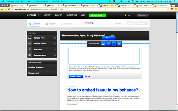The width and height of the screenshot is (178, 111).
Task: Click the browser forward arrow
Action: (x=5, y=9)
